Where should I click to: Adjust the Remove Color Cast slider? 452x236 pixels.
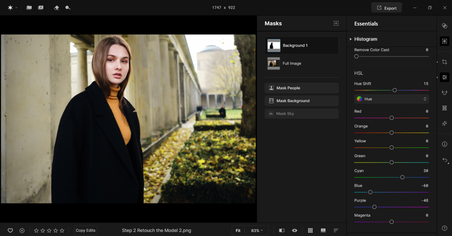pyautogui.click(x=357, y=56)
